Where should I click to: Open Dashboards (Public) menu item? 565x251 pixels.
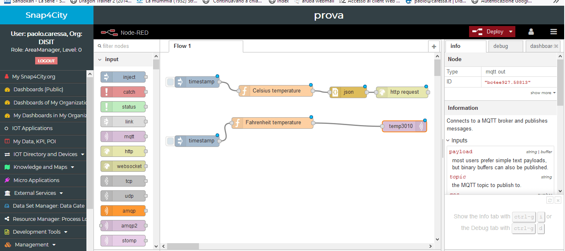43,89
